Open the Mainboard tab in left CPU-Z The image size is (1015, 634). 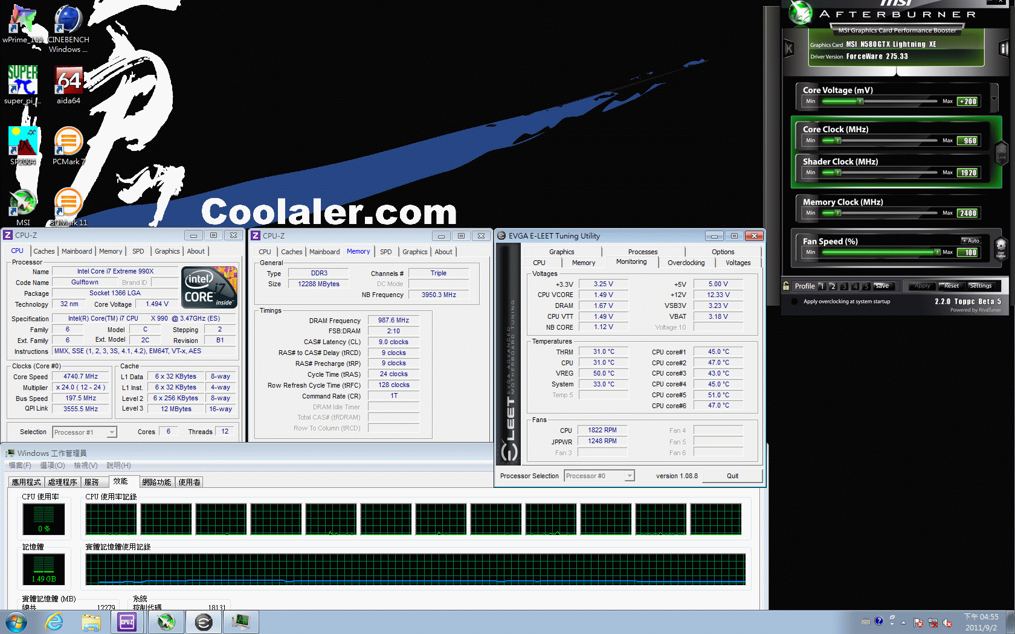(77, 251)
